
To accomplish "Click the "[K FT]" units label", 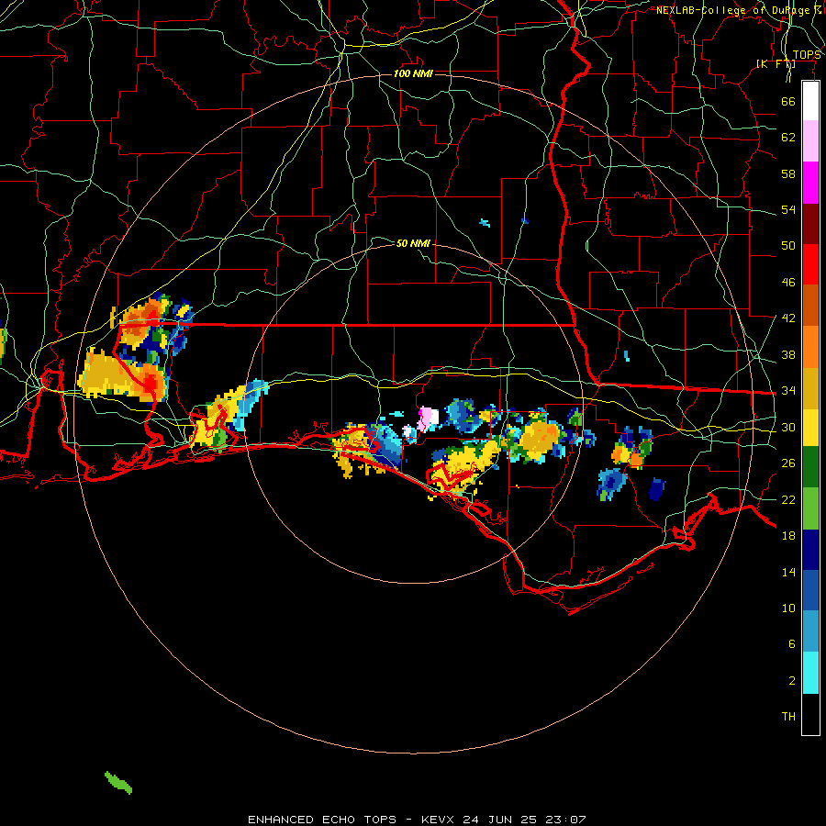I will click(x=776, y=63).
